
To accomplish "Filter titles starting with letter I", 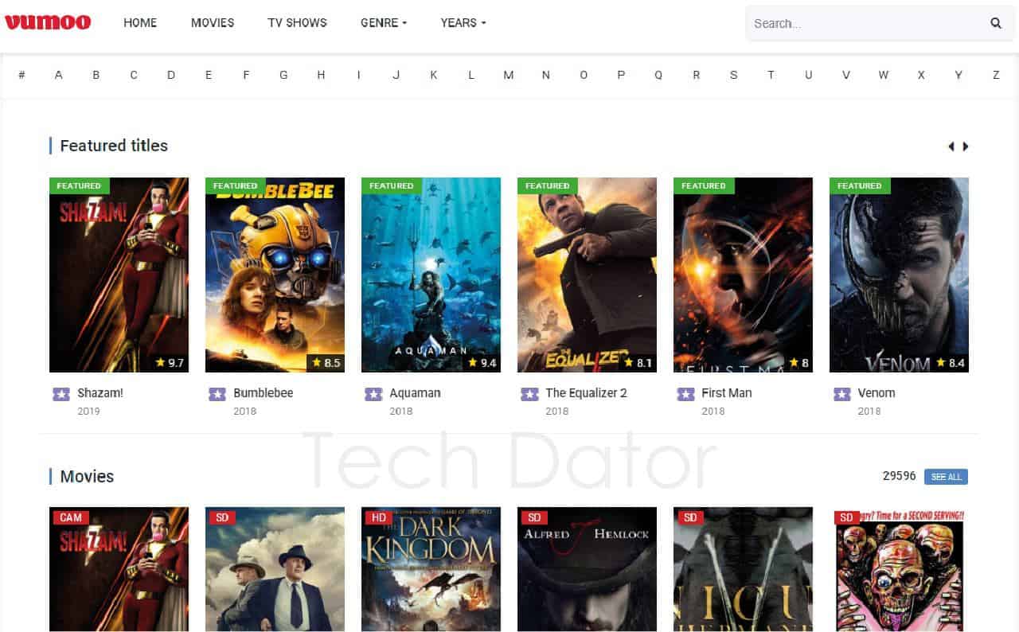I will pos(358,75).
